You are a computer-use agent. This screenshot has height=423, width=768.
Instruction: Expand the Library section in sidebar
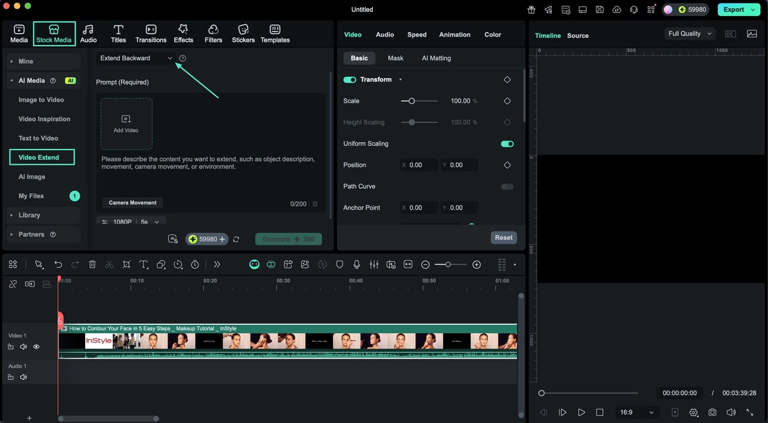(x=29, y=215)
